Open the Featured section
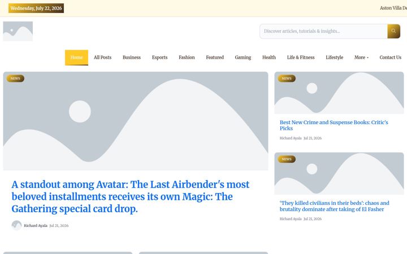This screenshot has width=407, height=254. 215,57
